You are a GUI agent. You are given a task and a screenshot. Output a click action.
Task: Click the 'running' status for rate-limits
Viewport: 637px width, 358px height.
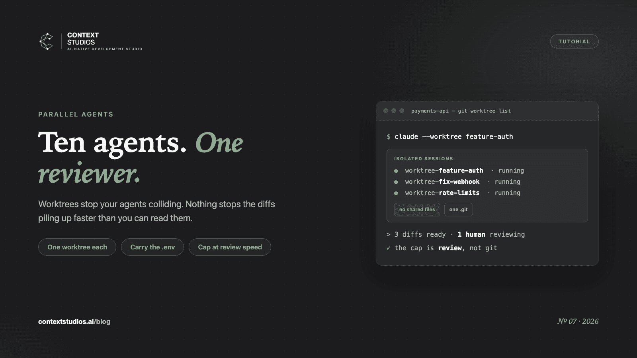508,193
